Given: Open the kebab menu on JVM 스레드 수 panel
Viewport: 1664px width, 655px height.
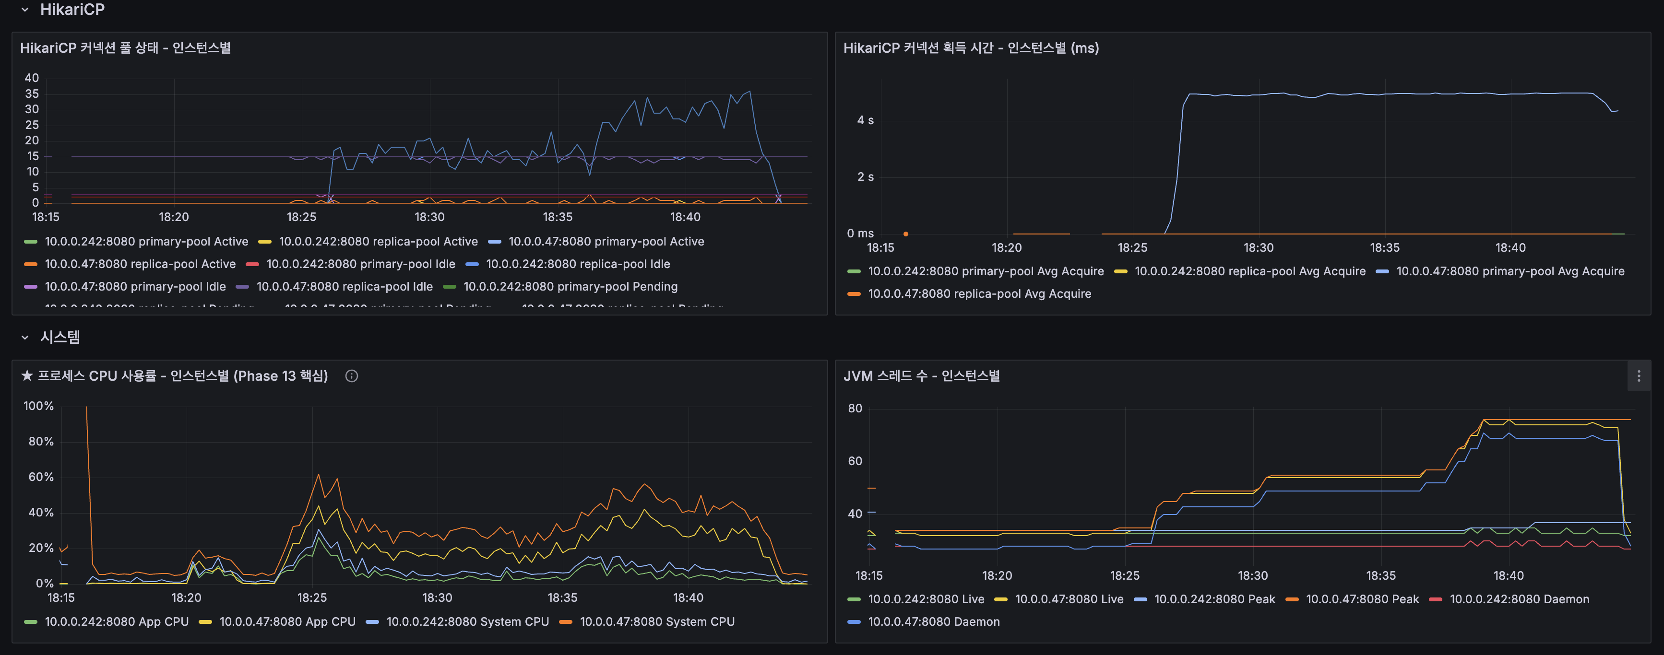Looking at the screenshot, I should coord(1638,375).
